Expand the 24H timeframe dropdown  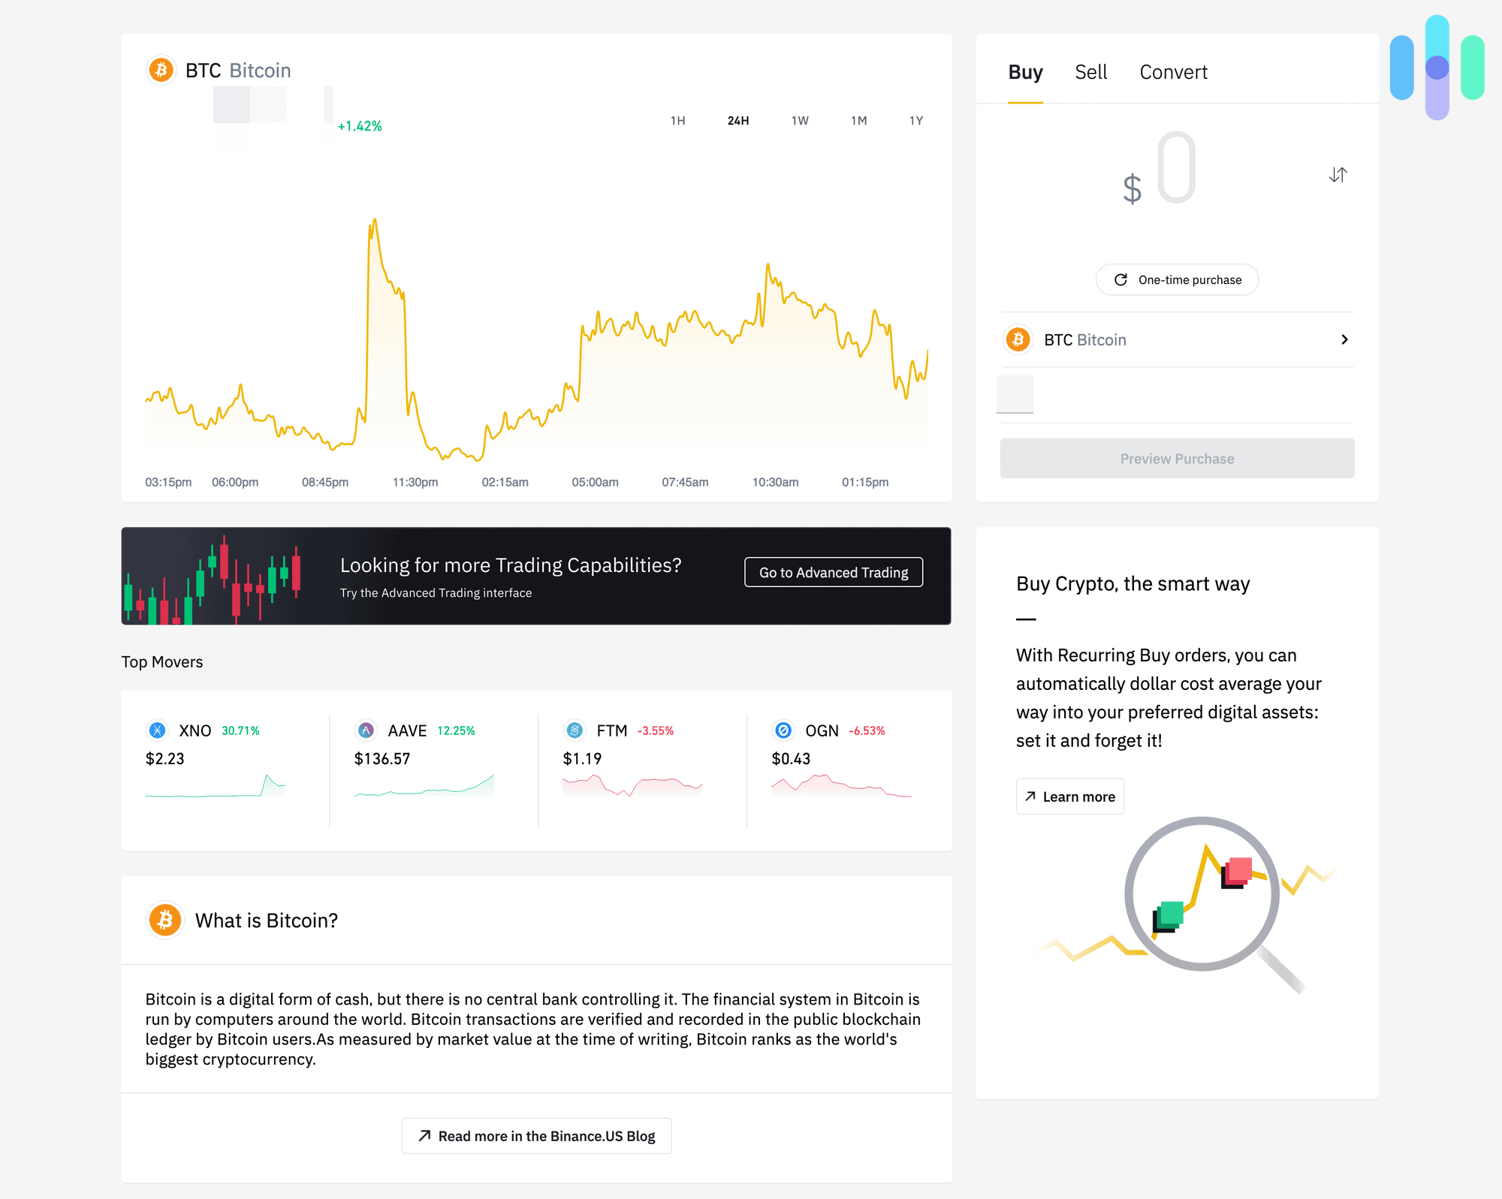[737, 120]
